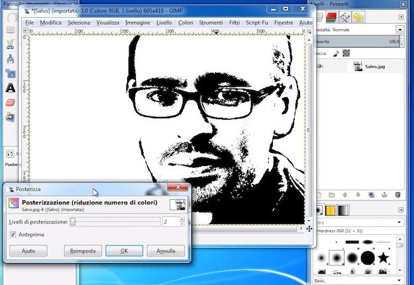Toggle the Anteprima preview checkbox
Screen dimensions: 414x285
click(13, 234)
